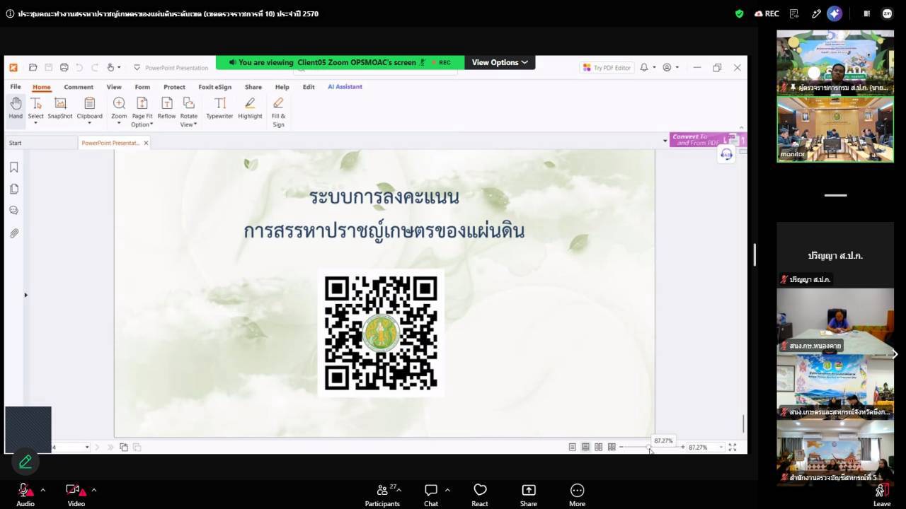
Task: Switch to single page view mode
Action: (x=572, y=447)
